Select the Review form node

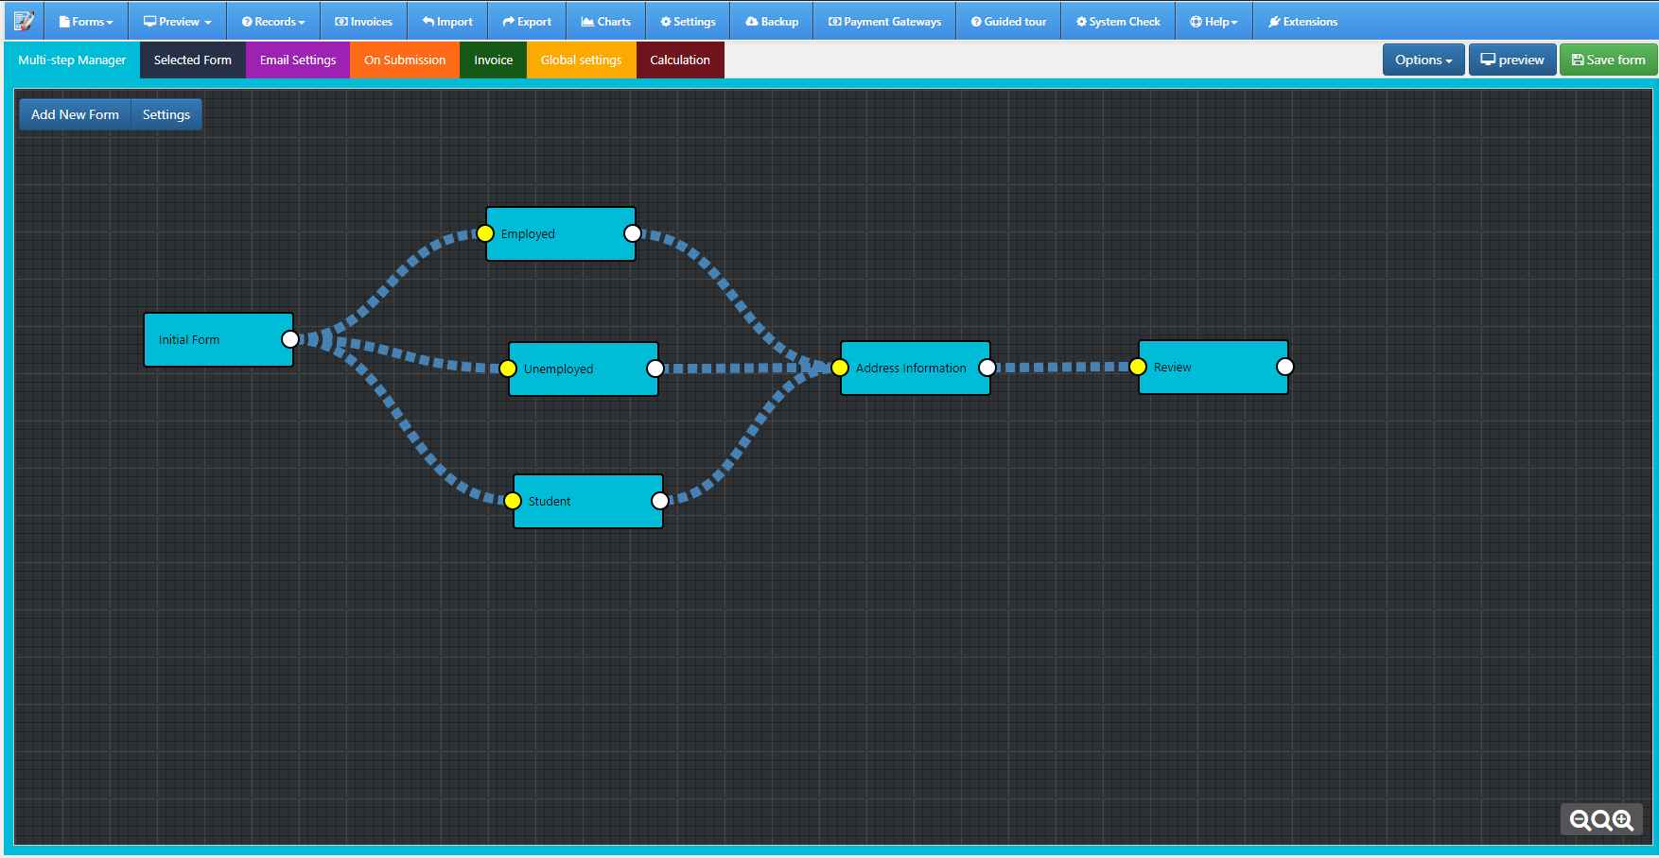(1214, 367)
